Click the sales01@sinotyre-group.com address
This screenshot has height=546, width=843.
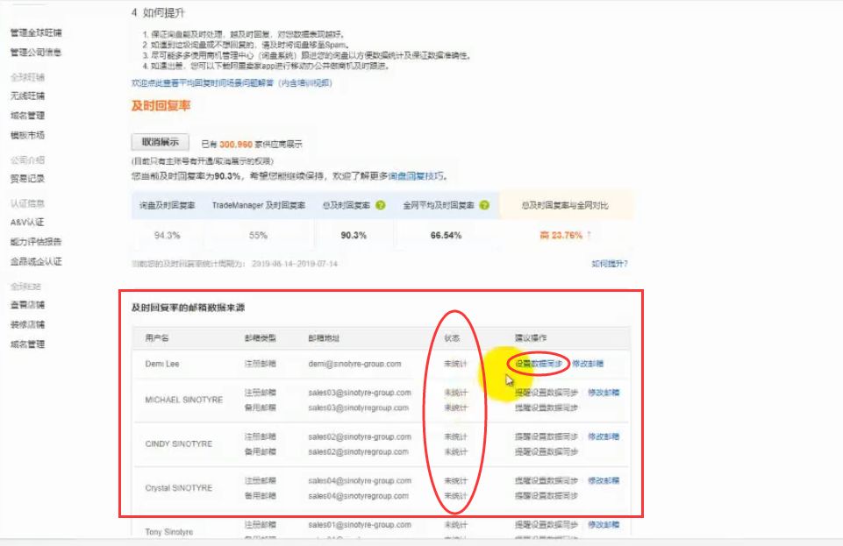click(360, 524)
